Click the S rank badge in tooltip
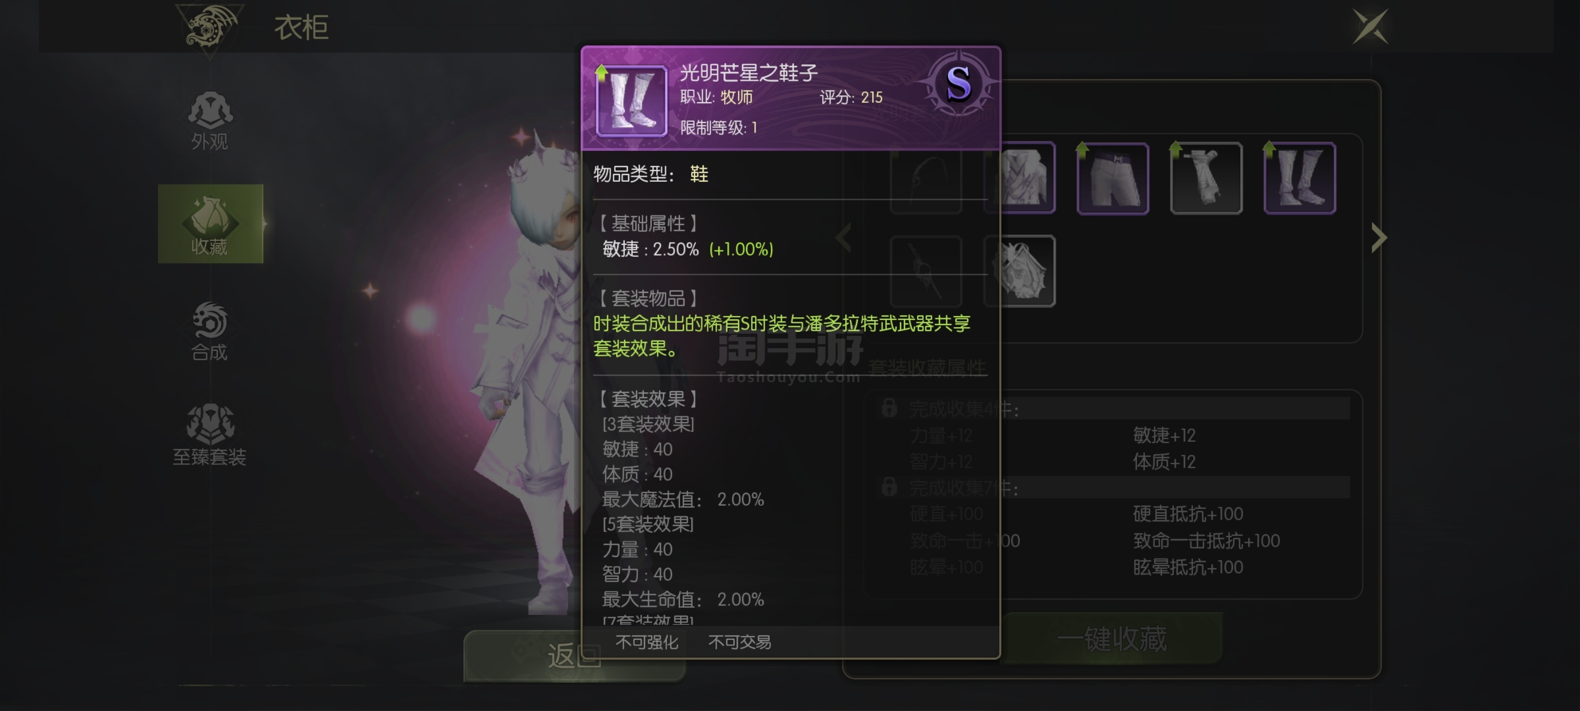Image resolution: width=1580 pixels, height=711 pixels. [x=958, y=84]
